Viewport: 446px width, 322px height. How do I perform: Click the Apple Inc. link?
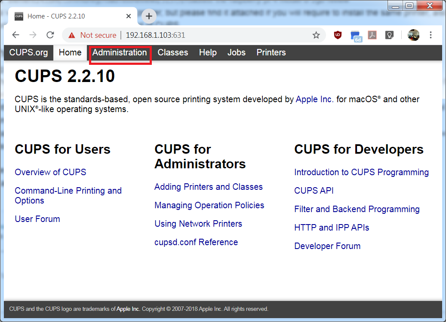coord(314,99)
